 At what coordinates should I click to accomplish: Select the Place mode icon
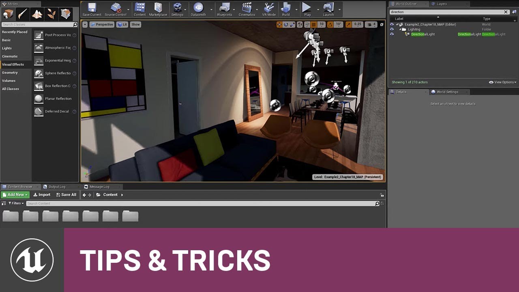8,14
